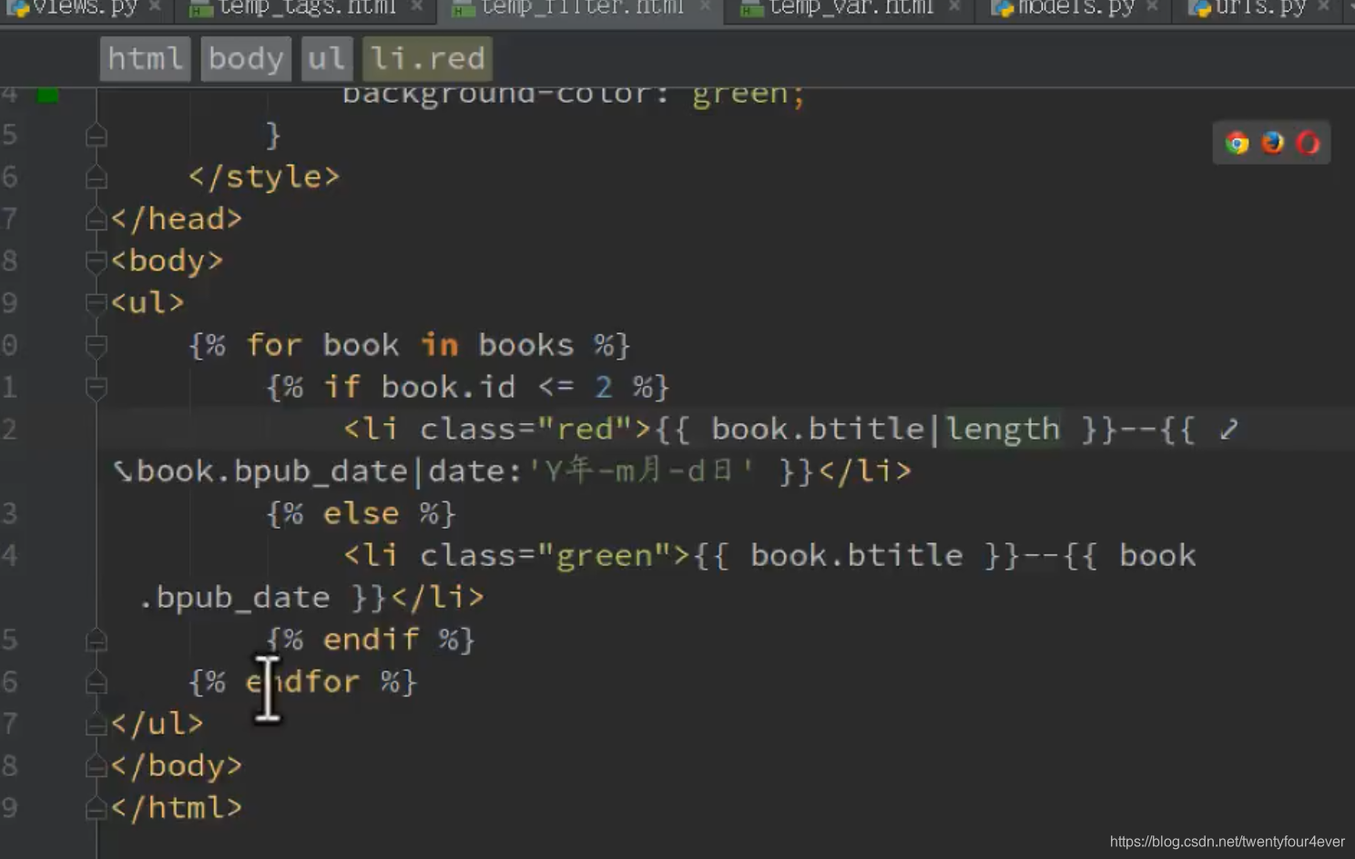Select li.red in the breadcrumb bar
Viewport: 1355px width, 859px height.
point(427,59)
